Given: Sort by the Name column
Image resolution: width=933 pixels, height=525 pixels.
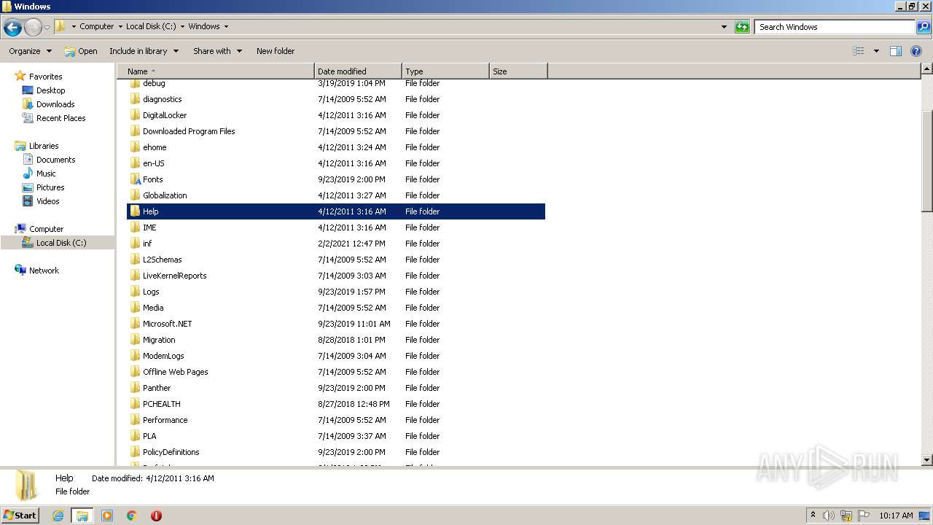Looking at the screenshot, I should (x=215, y=71).
